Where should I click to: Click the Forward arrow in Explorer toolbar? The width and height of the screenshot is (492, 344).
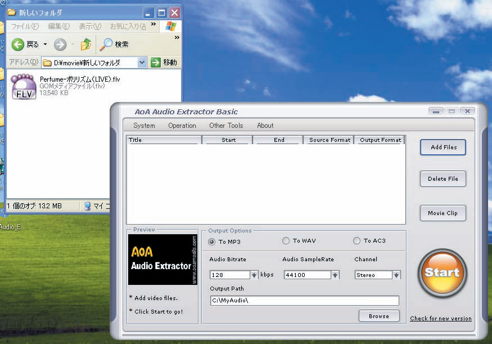[60, 44]
